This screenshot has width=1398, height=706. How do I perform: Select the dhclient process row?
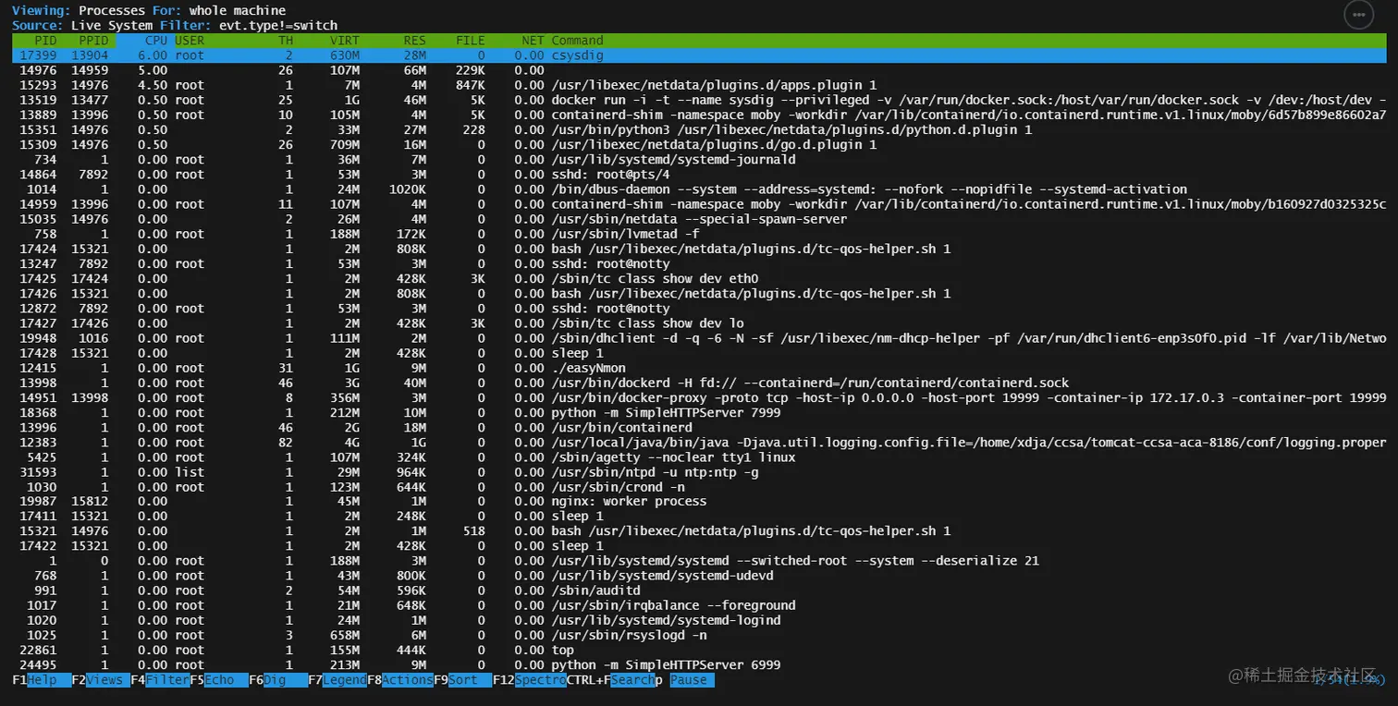(x=699, y=337)
